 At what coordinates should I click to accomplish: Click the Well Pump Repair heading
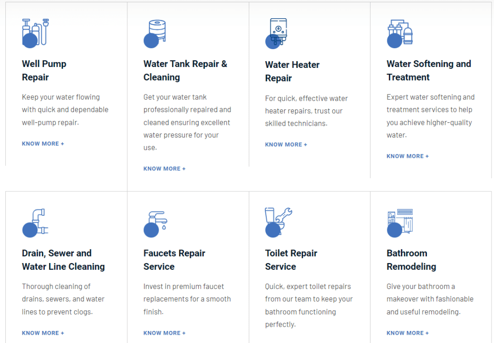[x=44, y=70]
